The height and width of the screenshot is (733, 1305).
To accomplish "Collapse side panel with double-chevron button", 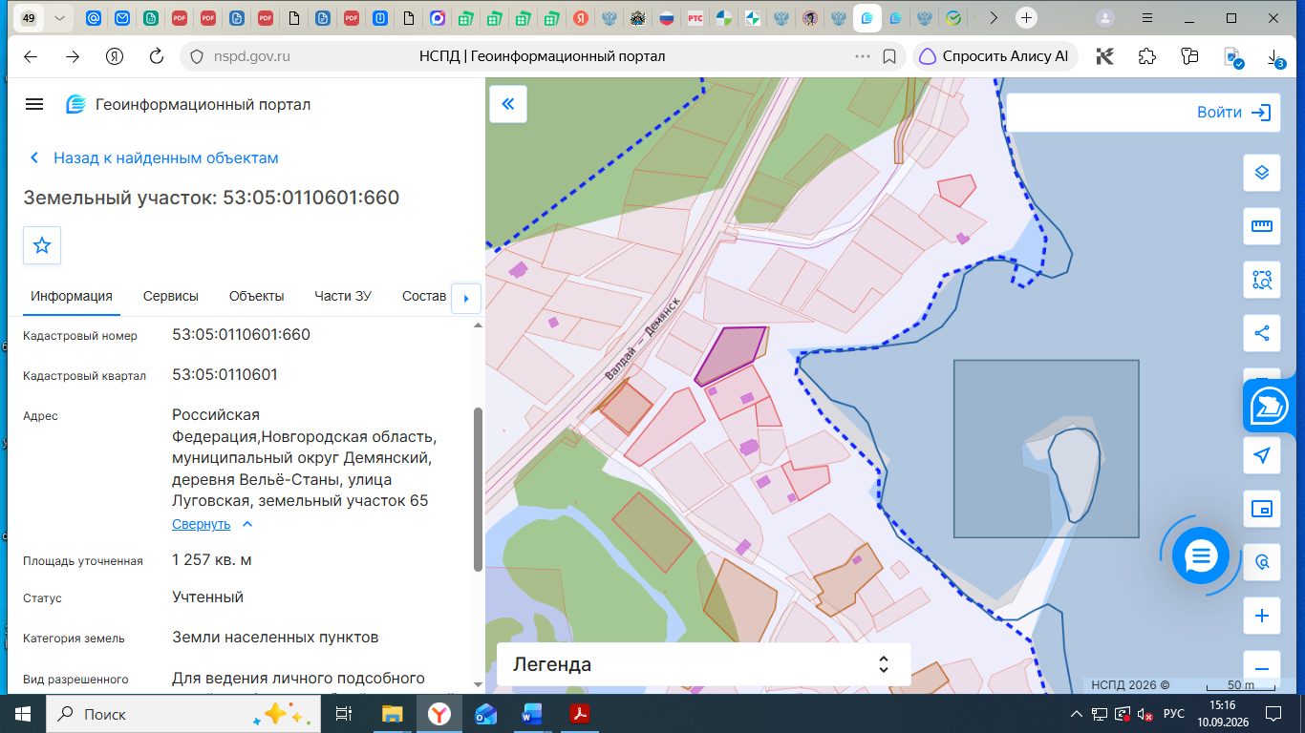I will (508, 104).
